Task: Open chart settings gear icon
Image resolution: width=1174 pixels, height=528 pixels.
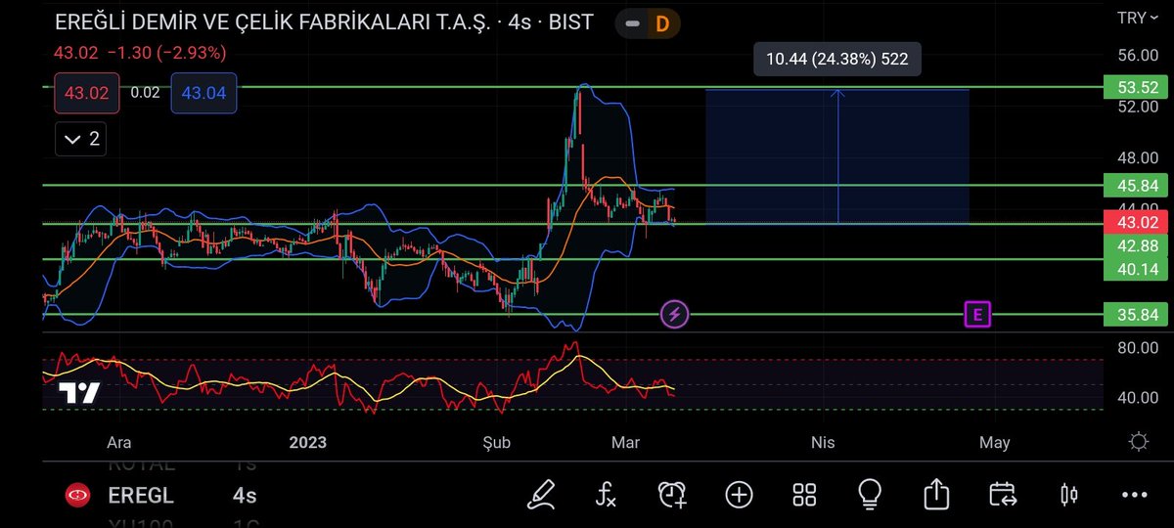Action: tap(1138, 441)
